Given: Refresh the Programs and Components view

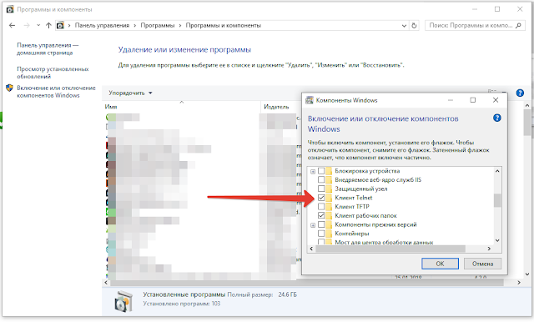Looking at the screenshot, I should click(x=414, y=26).
